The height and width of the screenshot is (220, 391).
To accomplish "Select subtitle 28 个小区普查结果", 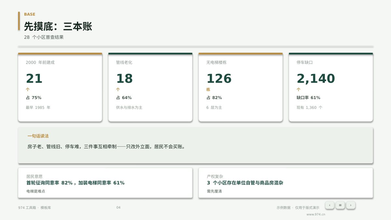I will (44, 37).
